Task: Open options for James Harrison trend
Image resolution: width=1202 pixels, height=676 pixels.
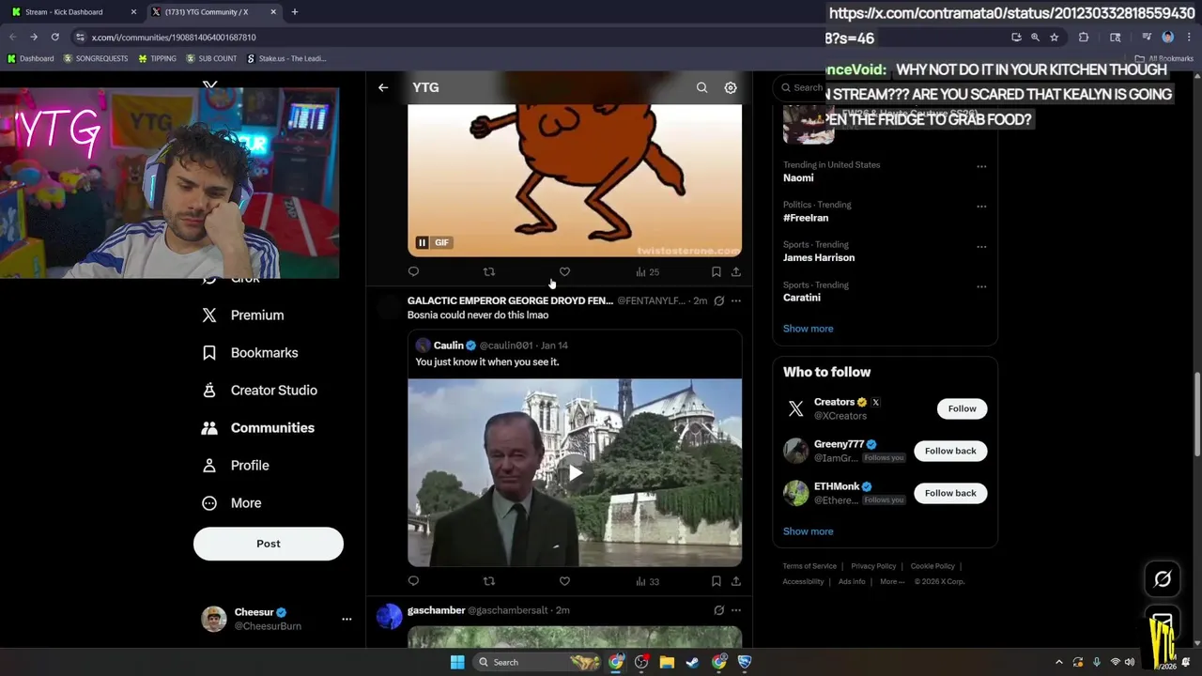Action: point(981,247)
